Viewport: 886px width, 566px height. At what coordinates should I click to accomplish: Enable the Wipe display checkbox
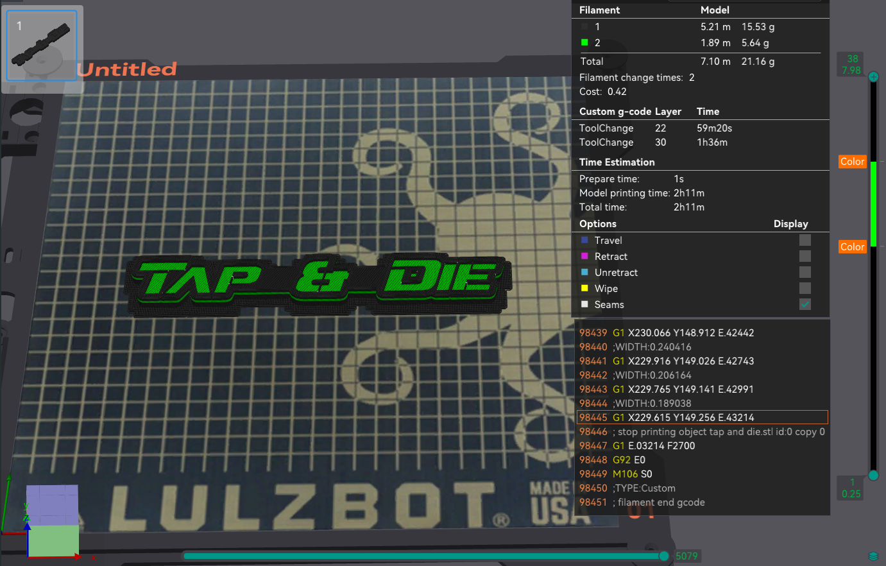tap(805, 288)
